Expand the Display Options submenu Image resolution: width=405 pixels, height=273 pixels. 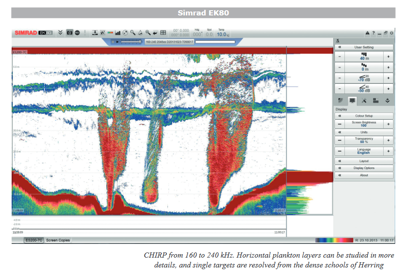(364, 168)
